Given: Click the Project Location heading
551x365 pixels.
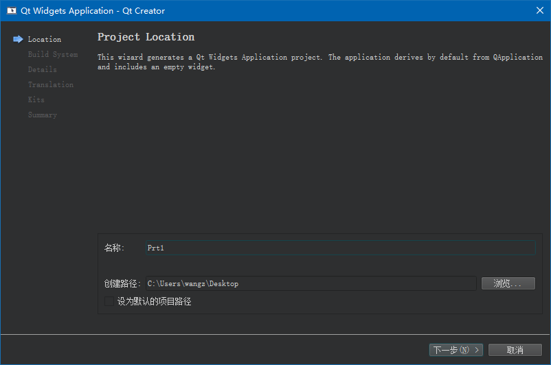Looking at the screenshot, I should click(x=146, y=37).
